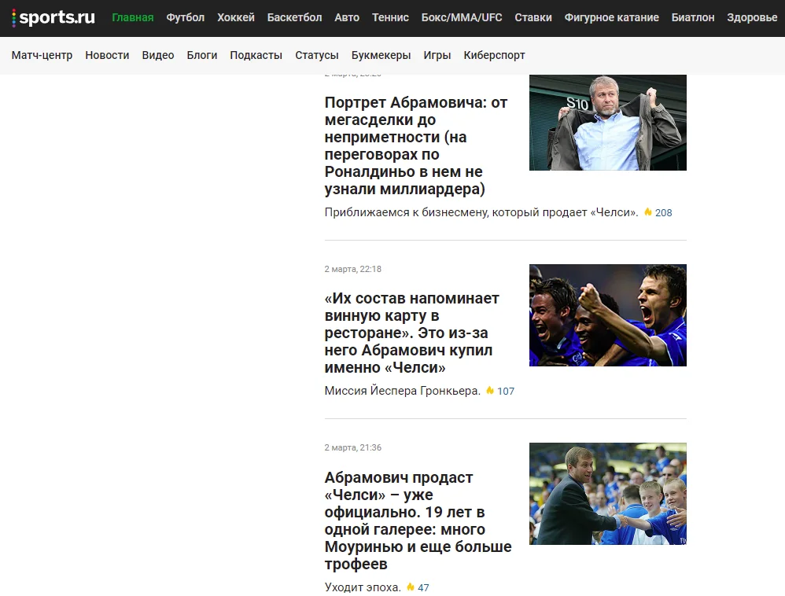Image resolution: width=785 pixels, height=596 pixels.
Task: Switch to Матч-центр tab
Action: click(42, 55)
